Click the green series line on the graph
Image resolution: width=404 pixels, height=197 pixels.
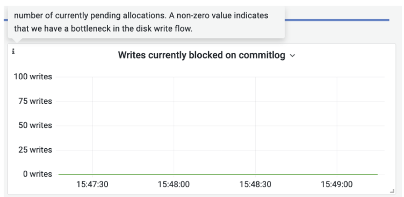click(218, 175)
